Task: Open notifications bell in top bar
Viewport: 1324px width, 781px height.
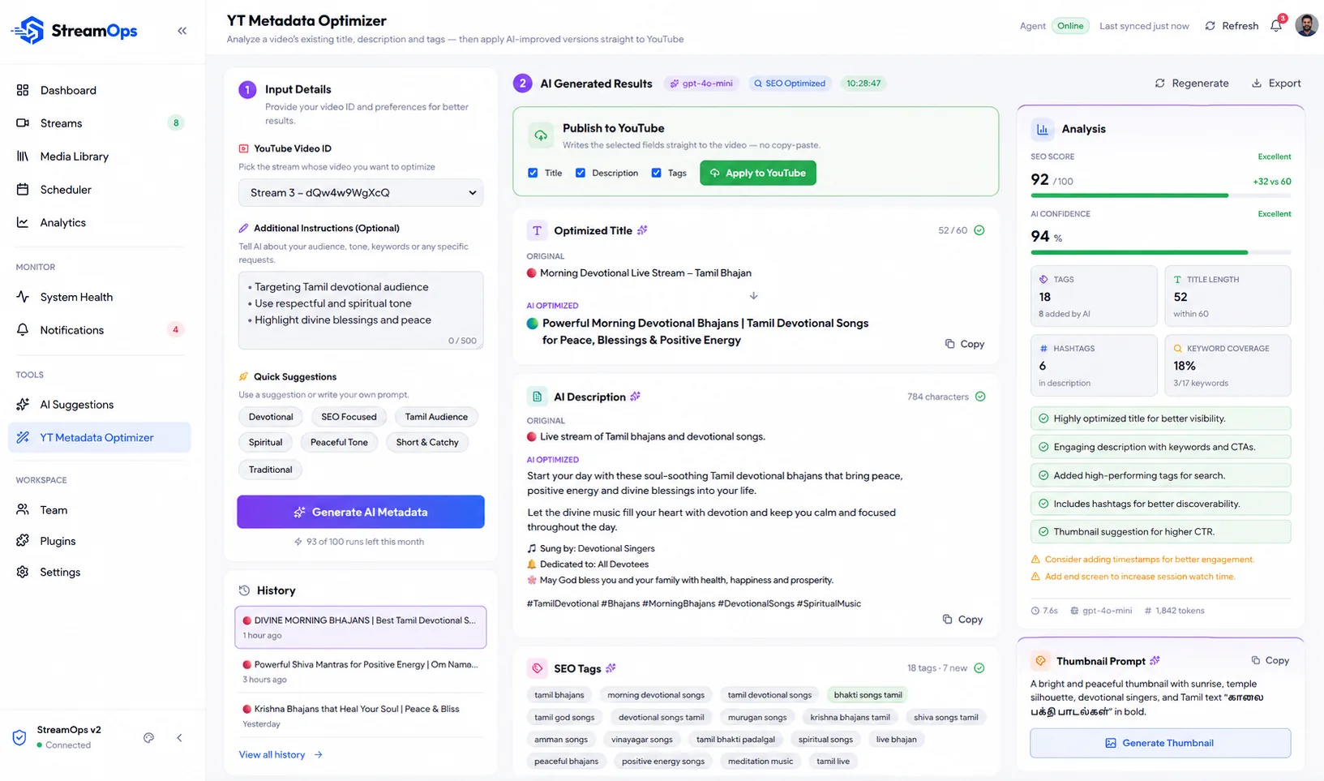Action: pyautogui.click(x=1276, y=26)
